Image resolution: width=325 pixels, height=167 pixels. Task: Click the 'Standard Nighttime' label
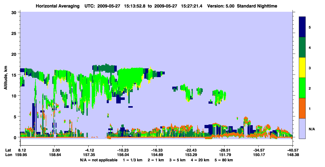pyautogui.click(x=257, y=6)
